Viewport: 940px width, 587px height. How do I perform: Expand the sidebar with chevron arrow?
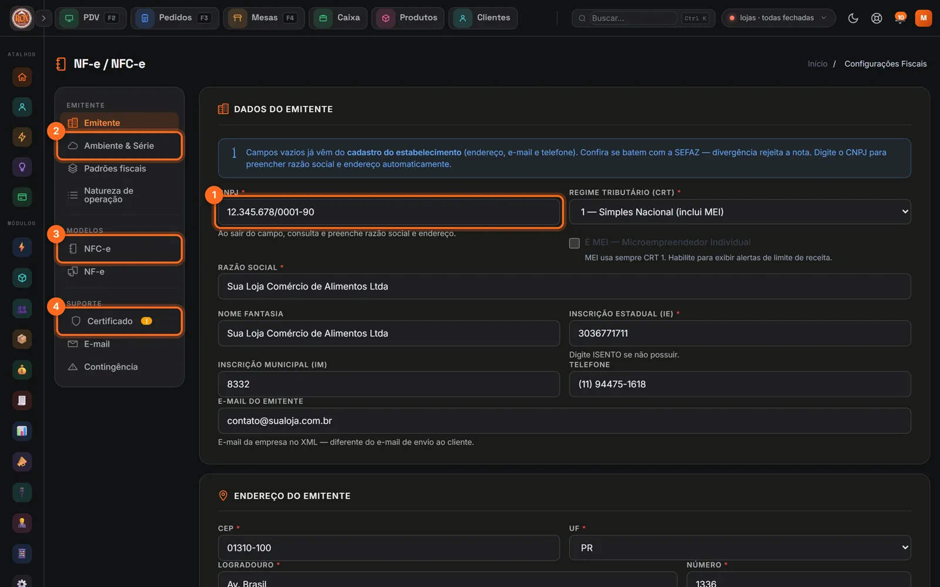[43, 18]
